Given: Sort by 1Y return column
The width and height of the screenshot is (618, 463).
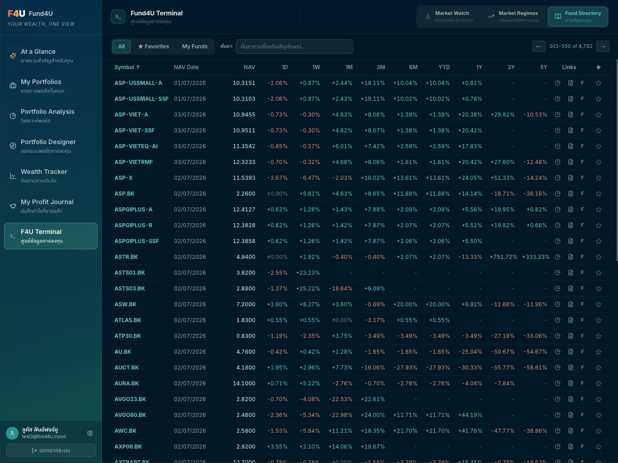Looking at the screenshot, I should (x=479, y=67).
